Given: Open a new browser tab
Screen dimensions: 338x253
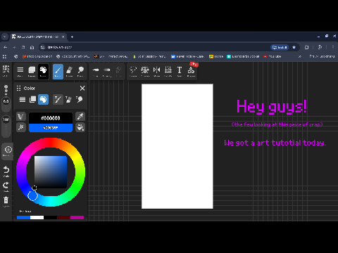Looking at the screenshot, I should pos(72,37).
